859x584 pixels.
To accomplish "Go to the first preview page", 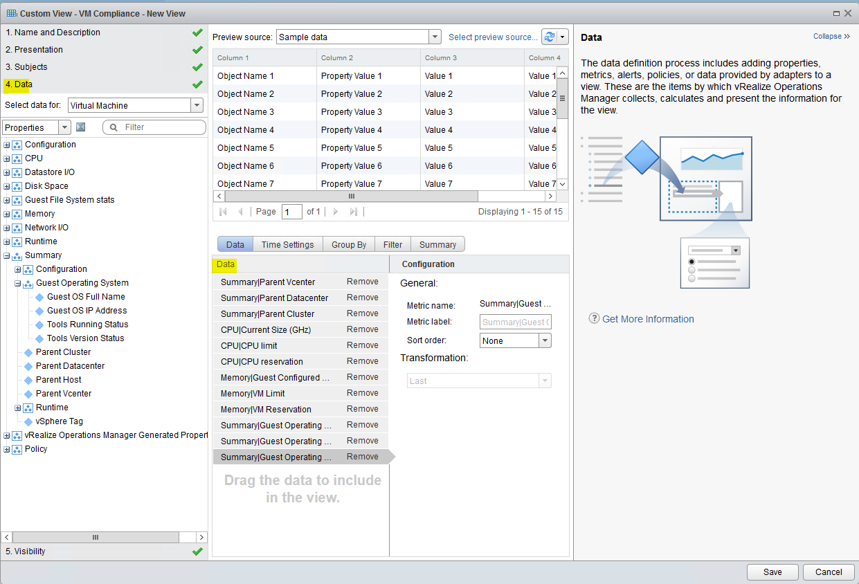I will coord(223,212).
